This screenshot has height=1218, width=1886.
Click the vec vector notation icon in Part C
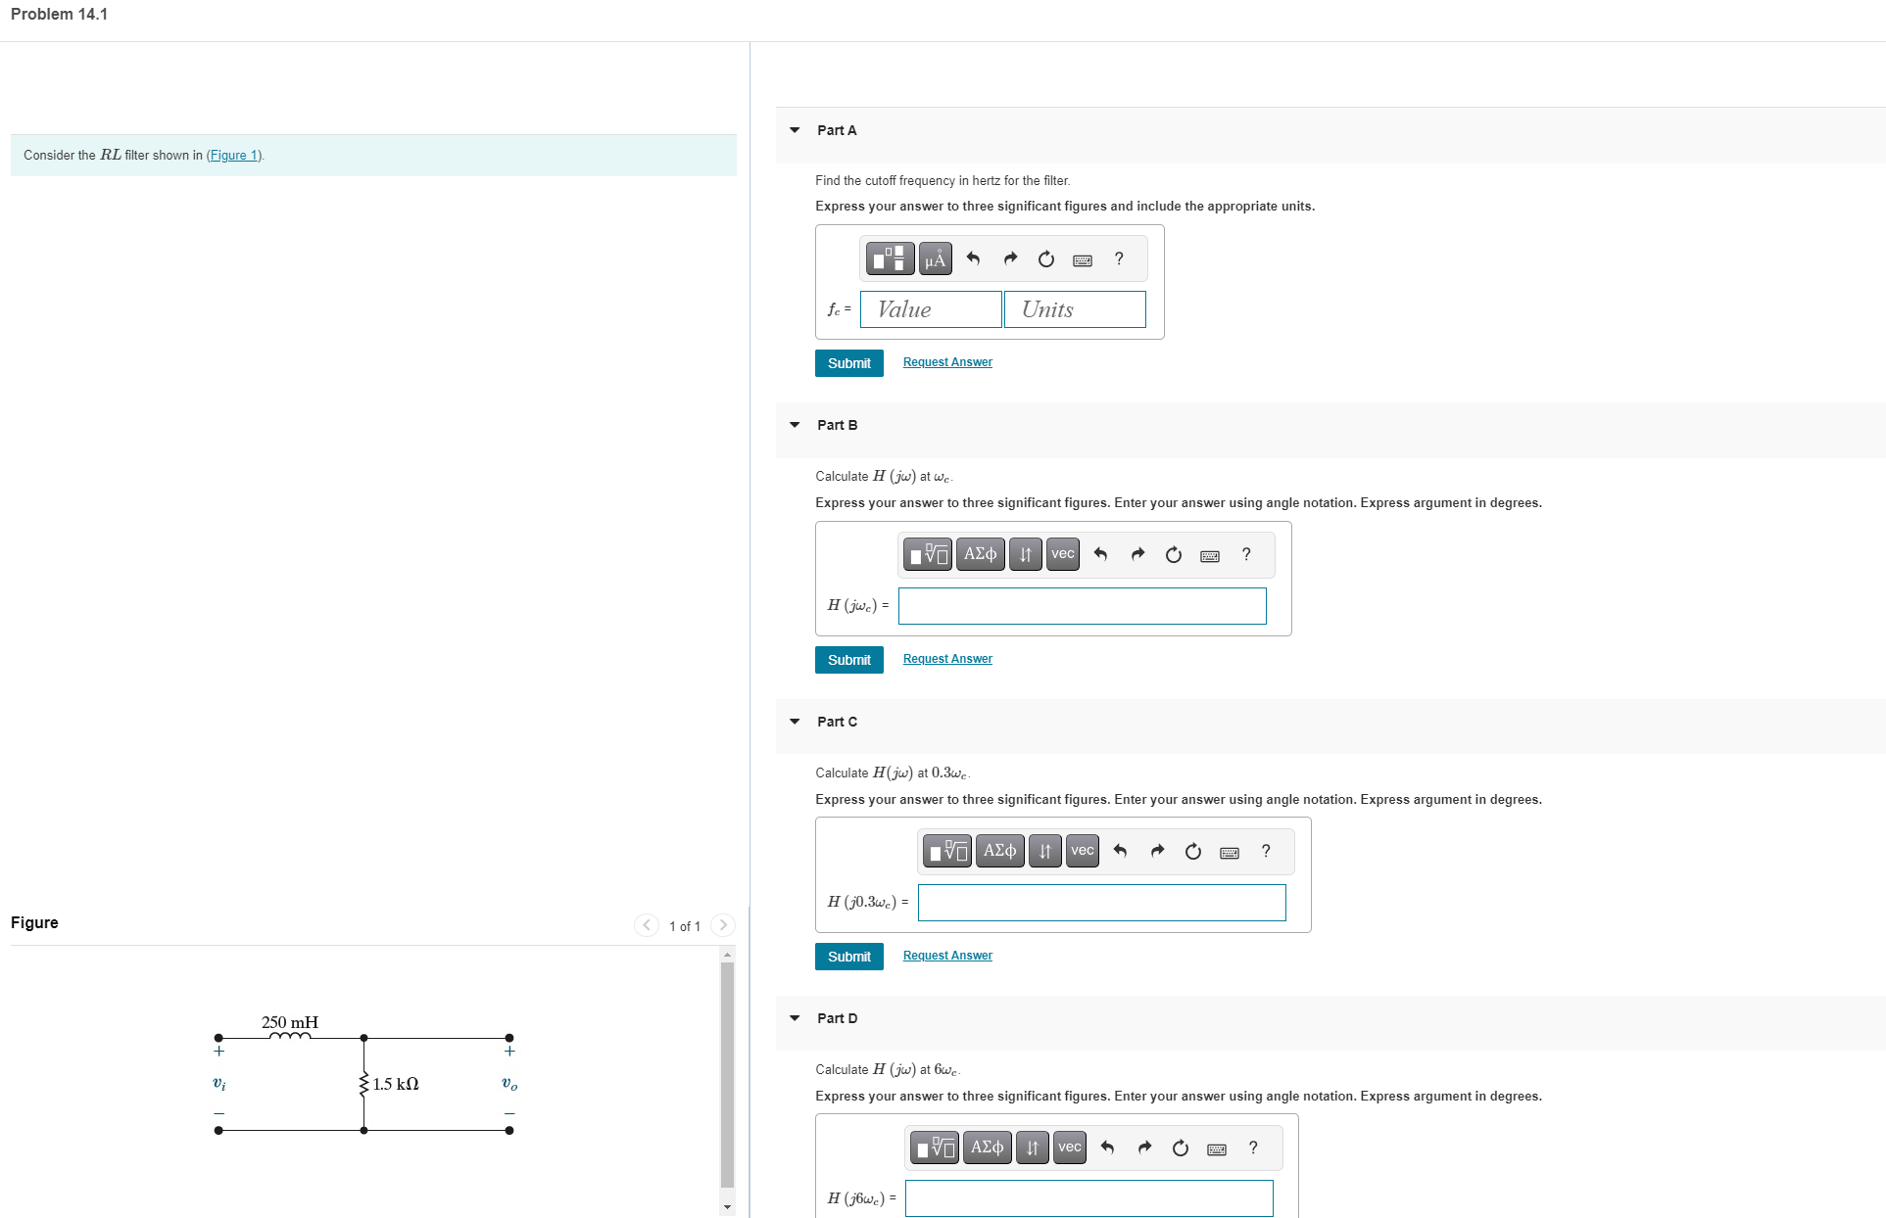point(1081,851)
